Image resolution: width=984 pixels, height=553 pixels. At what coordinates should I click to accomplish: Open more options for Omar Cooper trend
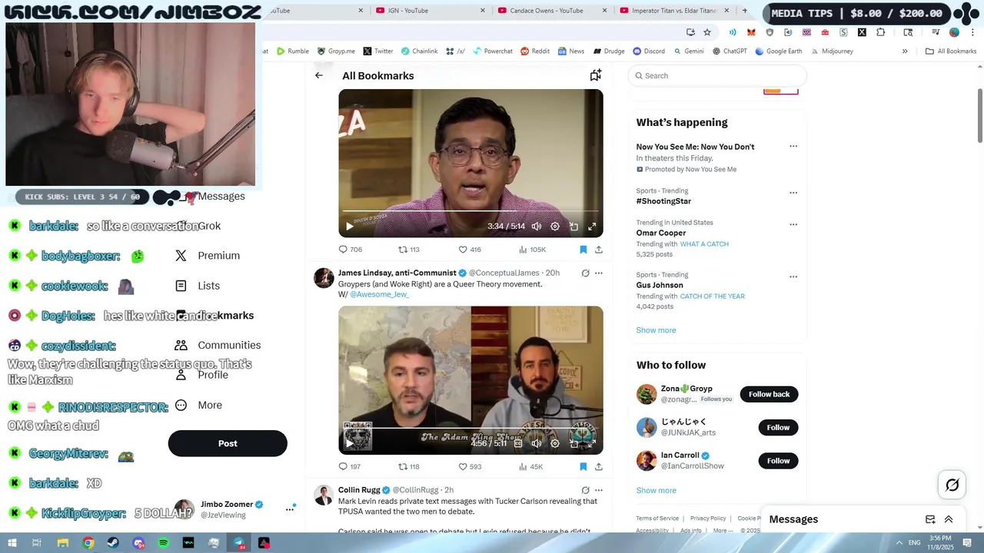tap(793, 224)
